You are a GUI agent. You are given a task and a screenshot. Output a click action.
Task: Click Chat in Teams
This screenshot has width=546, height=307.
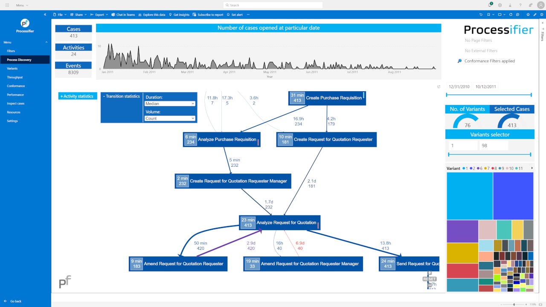[x=123, y=14]
